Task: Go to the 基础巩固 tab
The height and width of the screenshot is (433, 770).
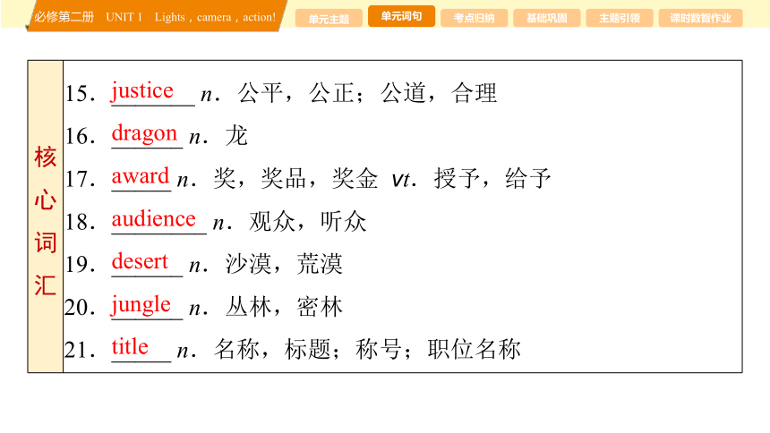Action: 546,19
